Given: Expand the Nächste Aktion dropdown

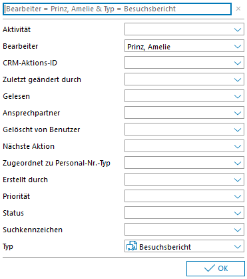Looking at the screenshot, I should [238, 146].
